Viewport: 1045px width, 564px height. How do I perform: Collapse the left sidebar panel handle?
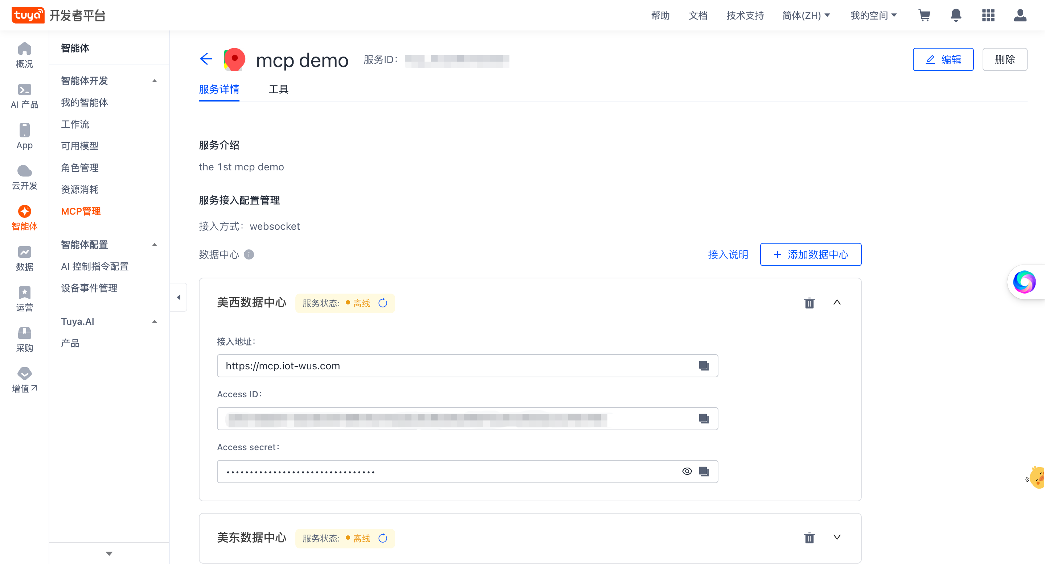click(x=179, y=297)
